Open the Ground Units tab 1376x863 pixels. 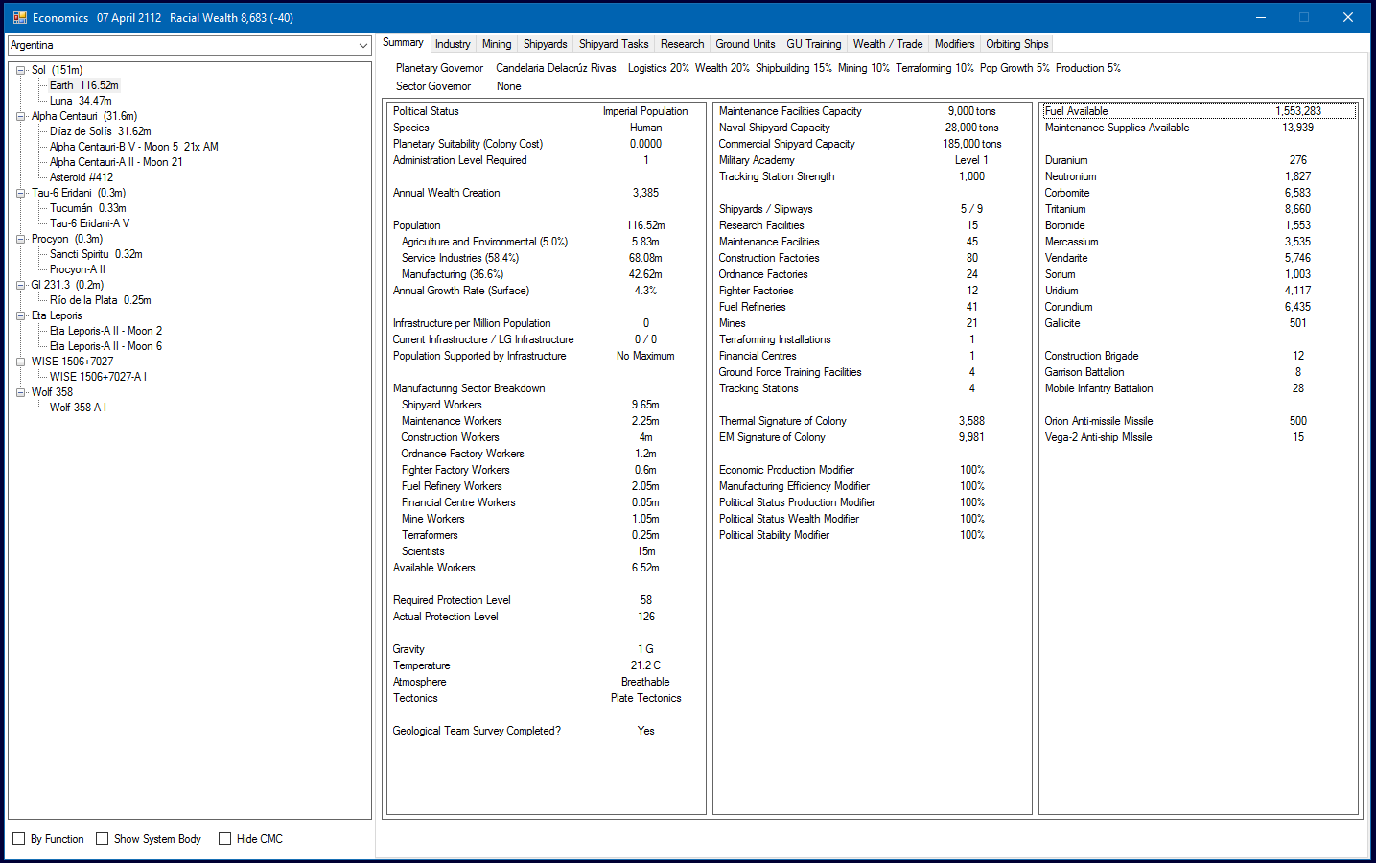click(x=745, y=44)
